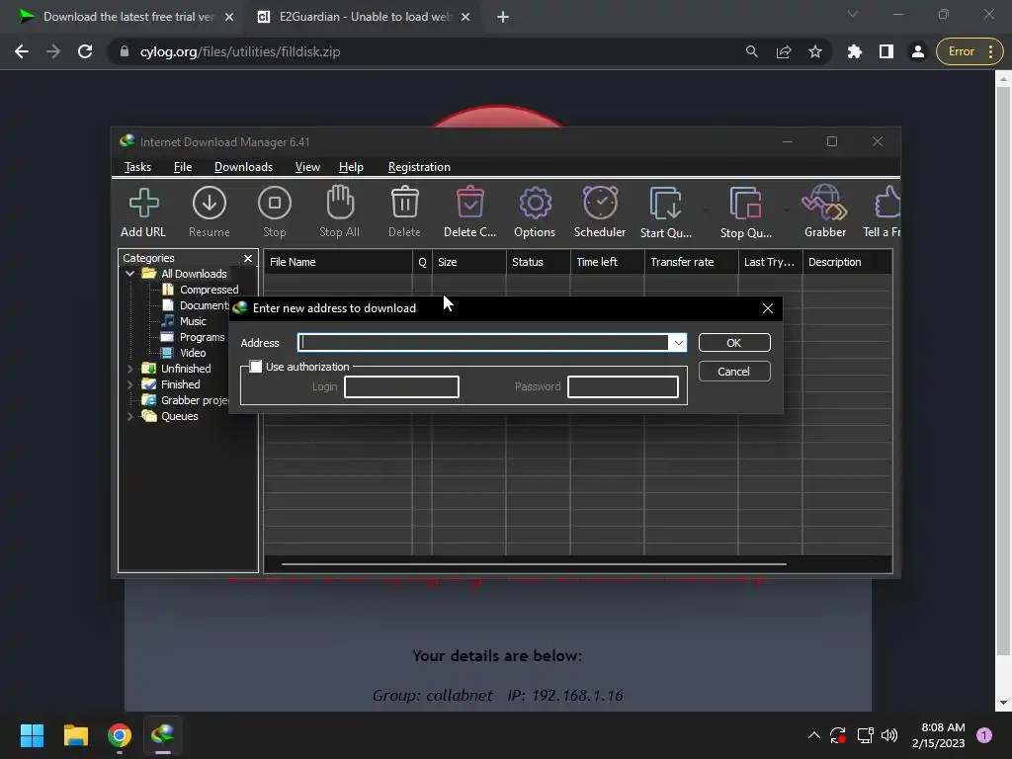Select the Compressed category folder
Image resolution: width=1012 pixels, height=759 pixels.
click(x=209, y=290)
